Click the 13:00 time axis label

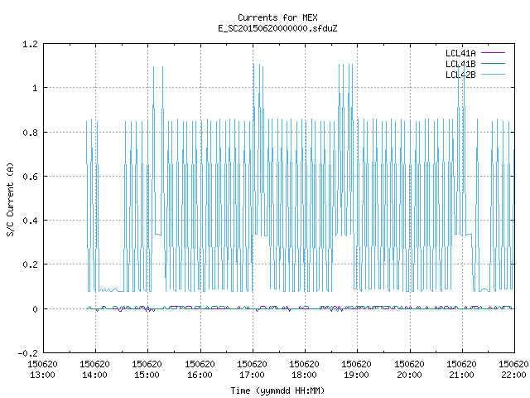tap(42, 375)
